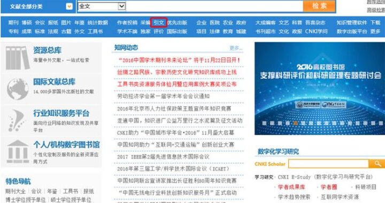Screen dimensions: 385x203
Task: Open the 国际出版 link
Action: (178, 32)
